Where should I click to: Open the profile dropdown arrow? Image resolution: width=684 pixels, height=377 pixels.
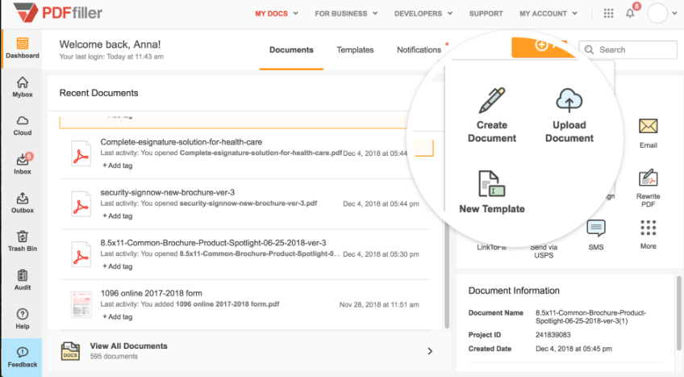pos(675,14)
